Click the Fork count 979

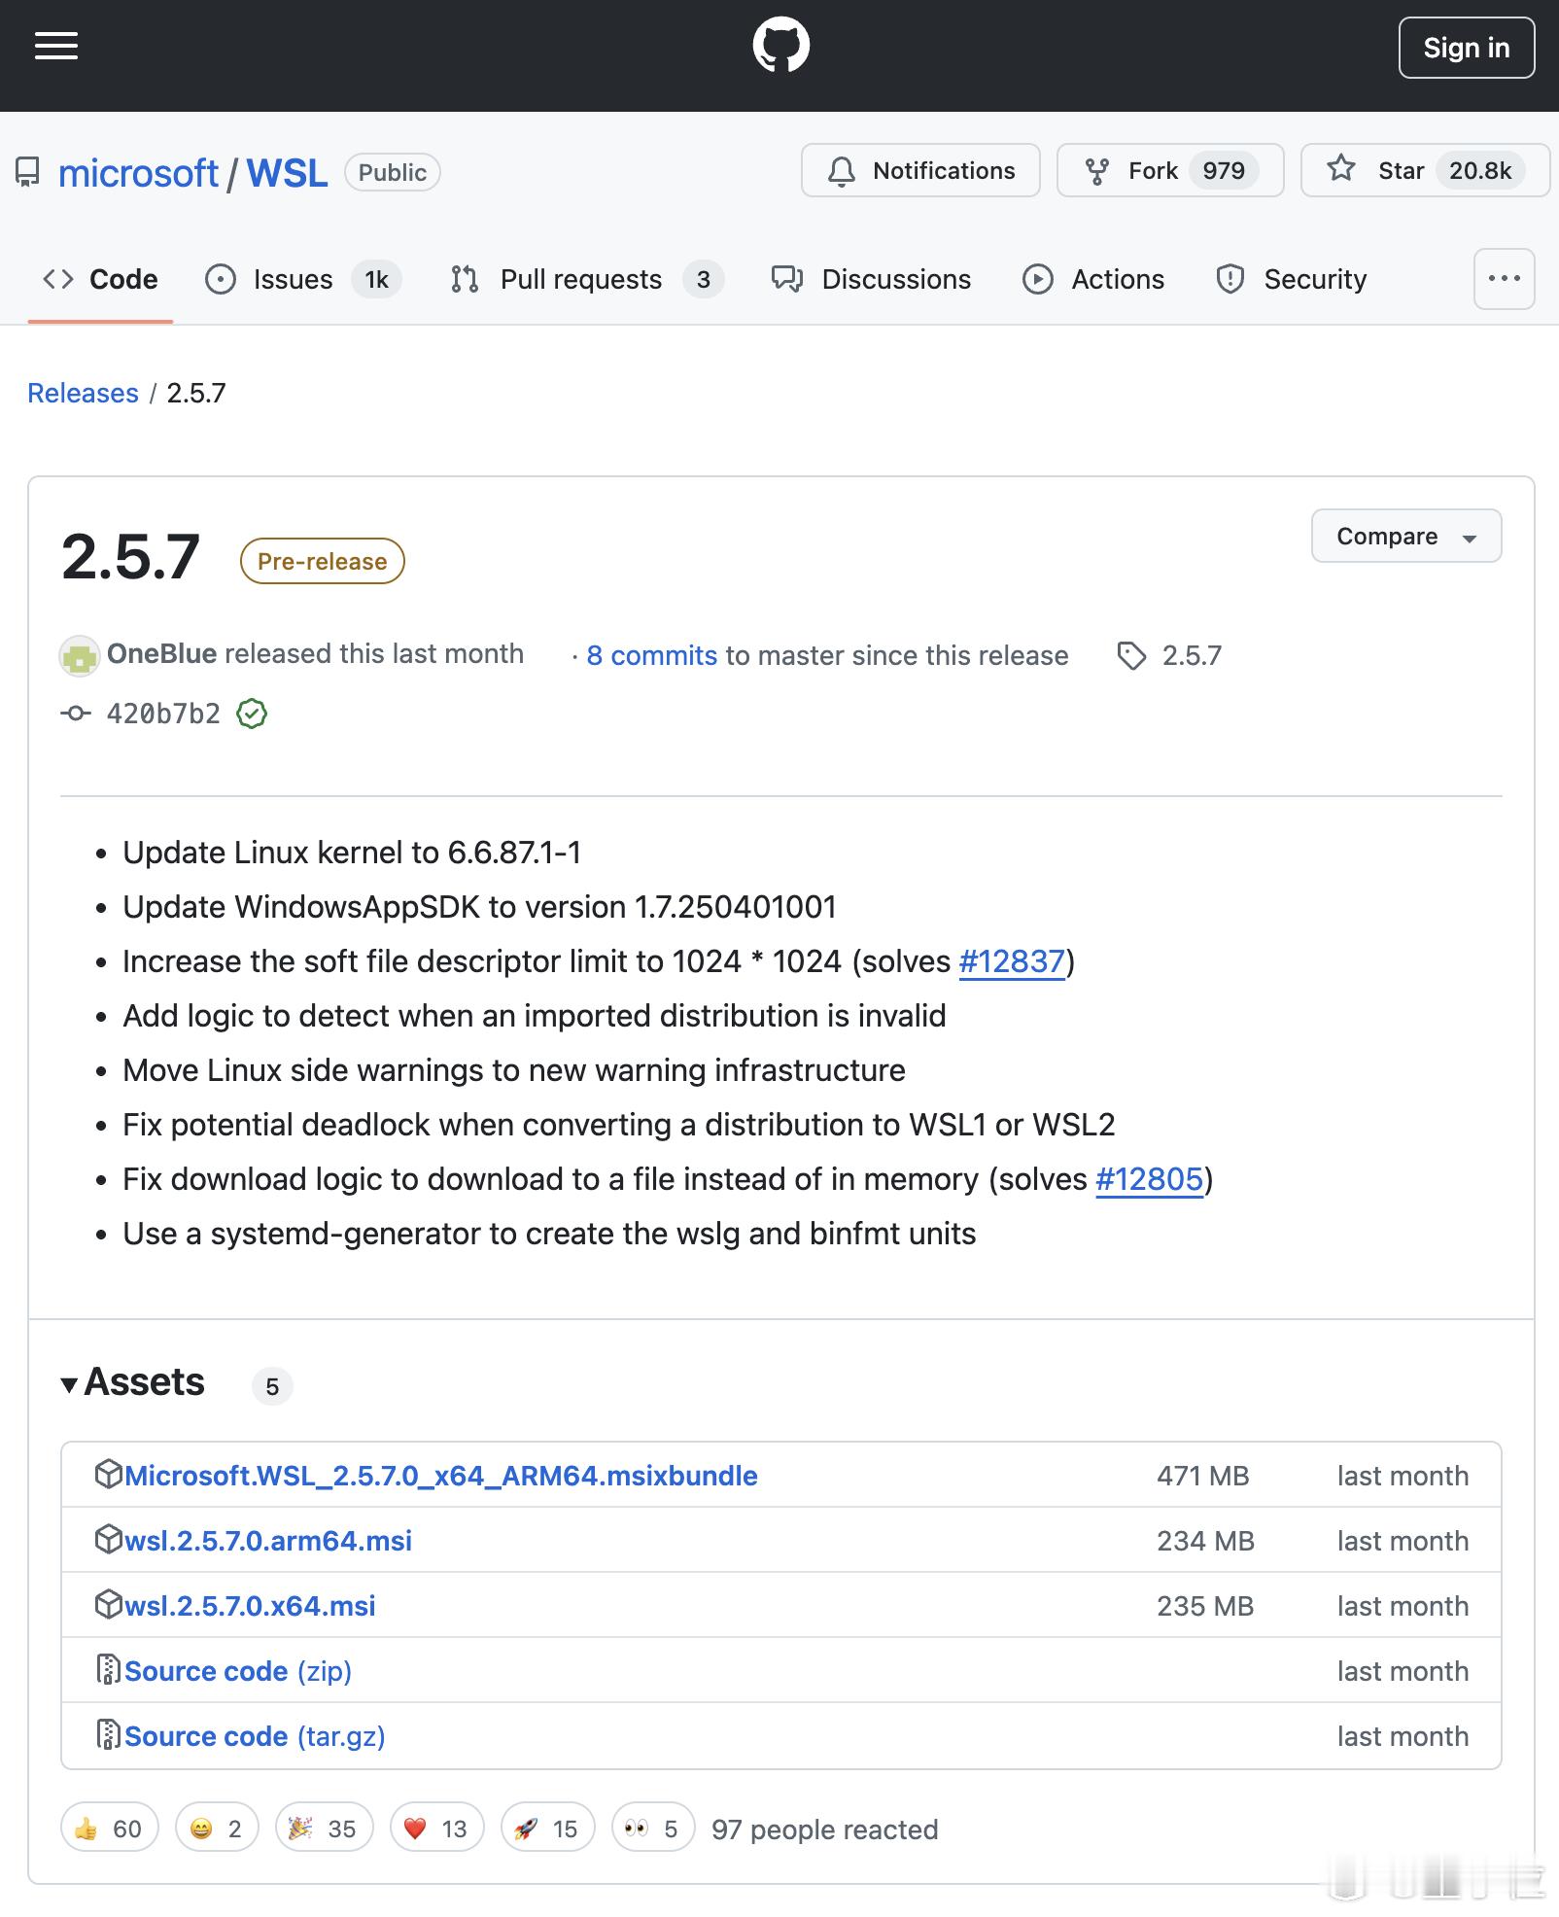point(1223,171)
